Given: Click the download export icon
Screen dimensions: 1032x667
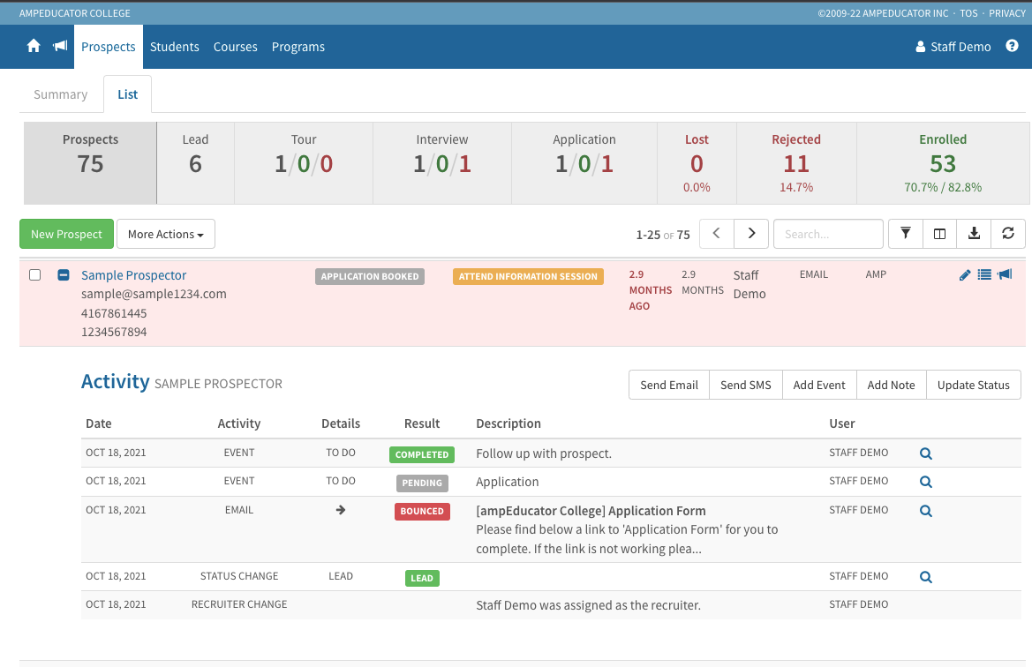Looking at the screenshot, I should (974, 234).
